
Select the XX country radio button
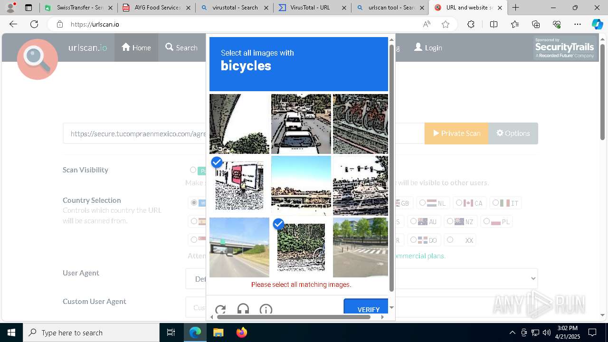click(x=450, y=240)
